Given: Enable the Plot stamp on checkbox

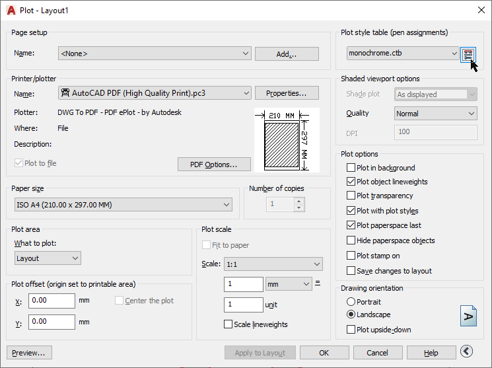Looking at the screenshot, I should (x=351, y=256).
